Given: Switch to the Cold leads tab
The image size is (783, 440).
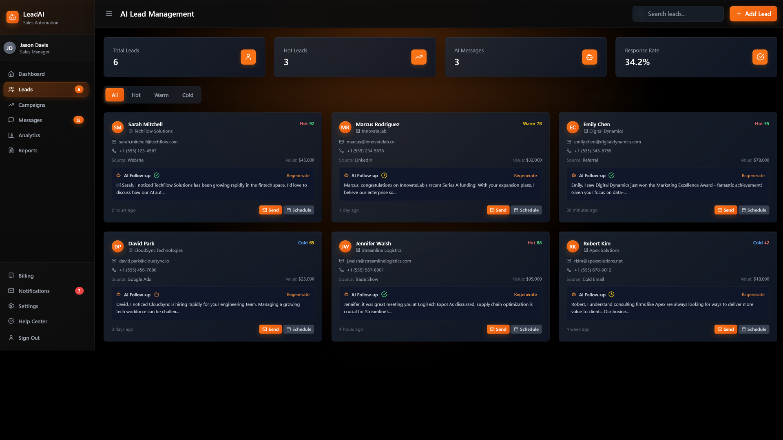Looking at the screenshot, I should (x=188, y=95).
